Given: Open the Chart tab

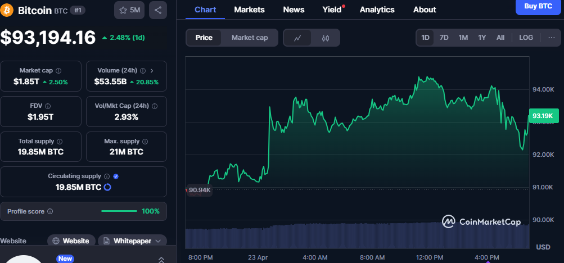Looking at the screenshot, I should click(205, 10).
